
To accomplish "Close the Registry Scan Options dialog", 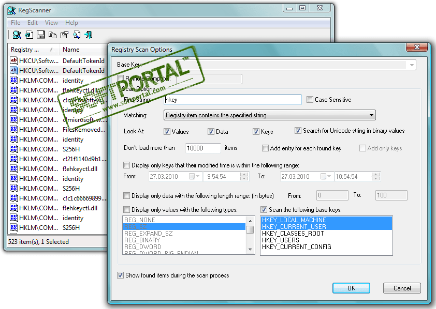I will (416, 47).
